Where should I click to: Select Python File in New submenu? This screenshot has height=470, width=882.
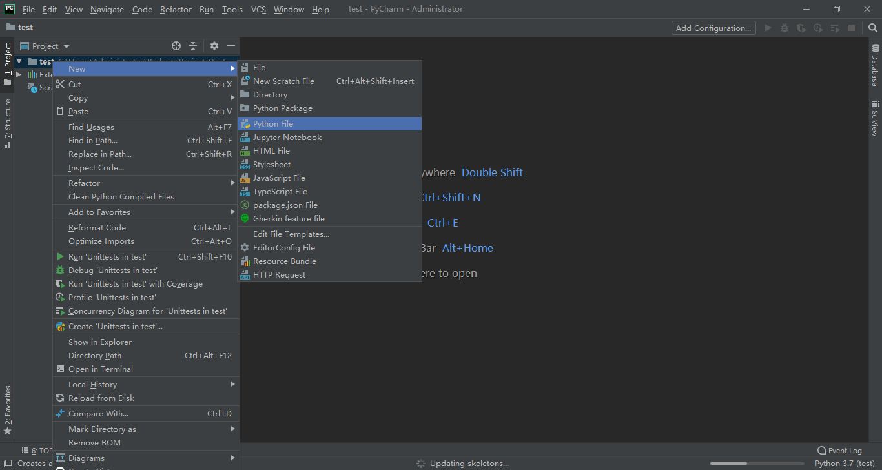pyautogui.click(x=330, y=123)
